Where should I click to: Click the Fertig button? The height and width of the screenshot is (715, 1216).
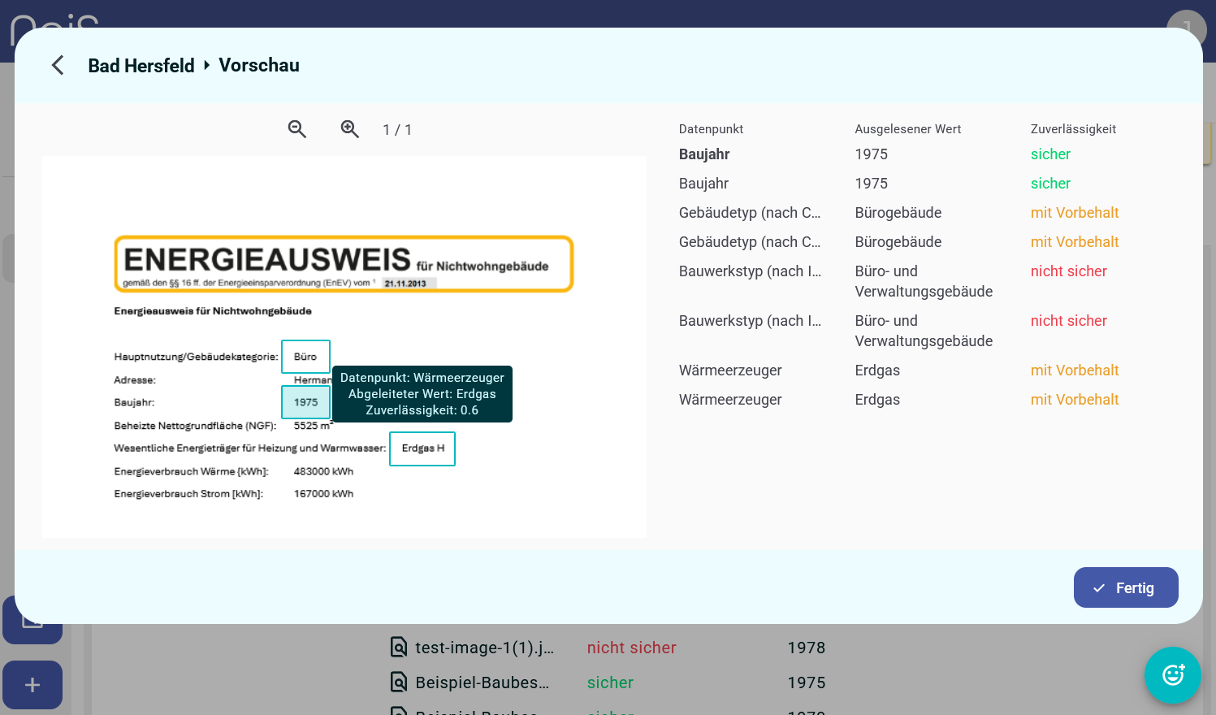(x=1126, y=587)
